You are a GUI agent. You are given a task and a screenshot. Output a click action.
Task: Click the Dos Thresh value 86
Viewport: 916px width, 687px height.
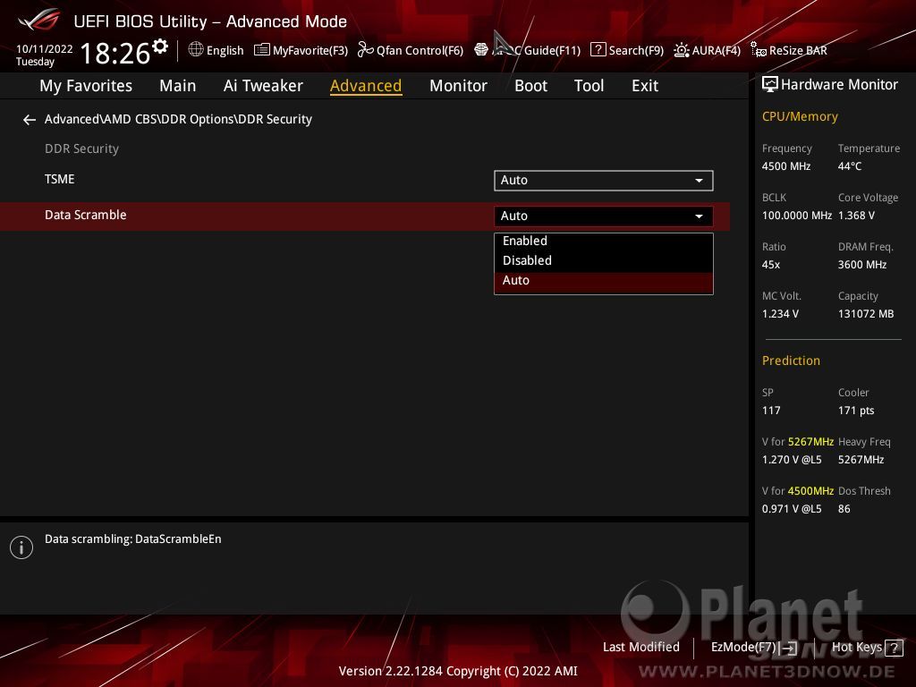pyautogui.click(x=844, y=509)
